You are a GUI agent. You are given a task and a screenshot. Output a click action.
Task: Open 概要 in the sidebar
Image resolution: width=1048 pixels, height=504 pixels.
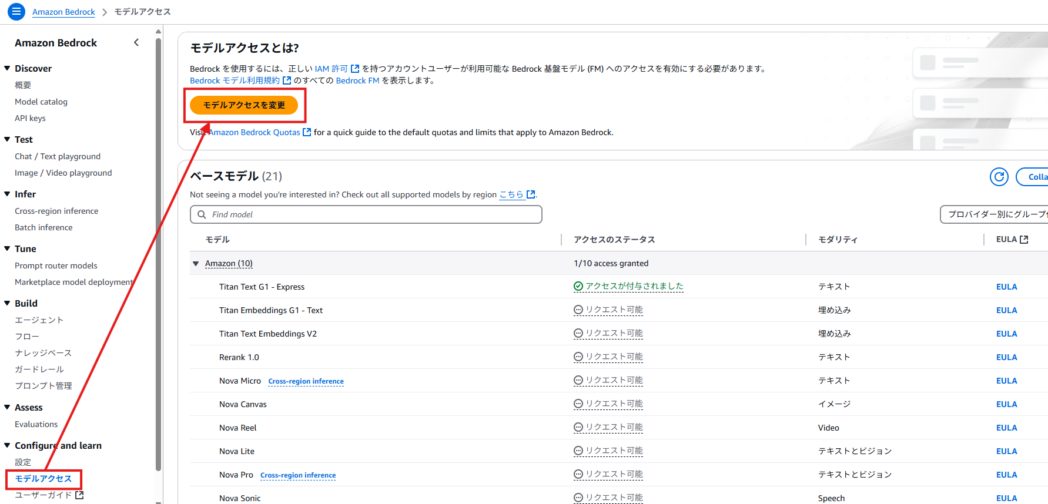coord(23,85)
